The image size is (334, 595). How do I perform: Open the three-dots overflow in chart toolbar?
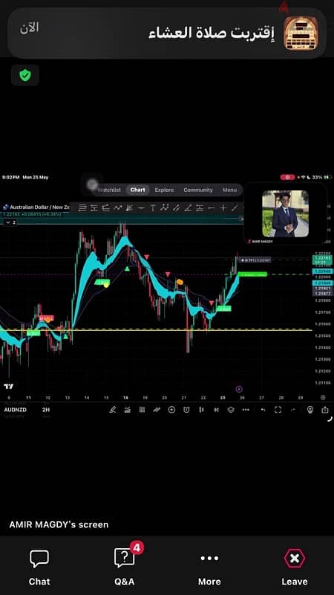click(x=246, y=410)
